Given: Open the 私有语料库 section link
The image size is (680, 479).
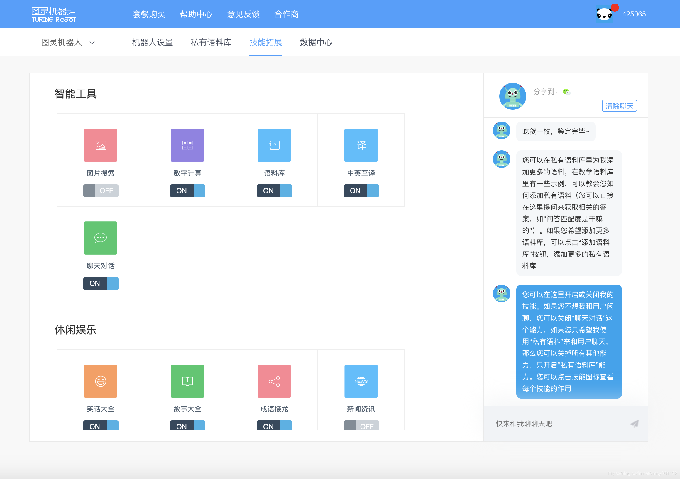Looking at the screenshot, I should click(x=211, y=43).
